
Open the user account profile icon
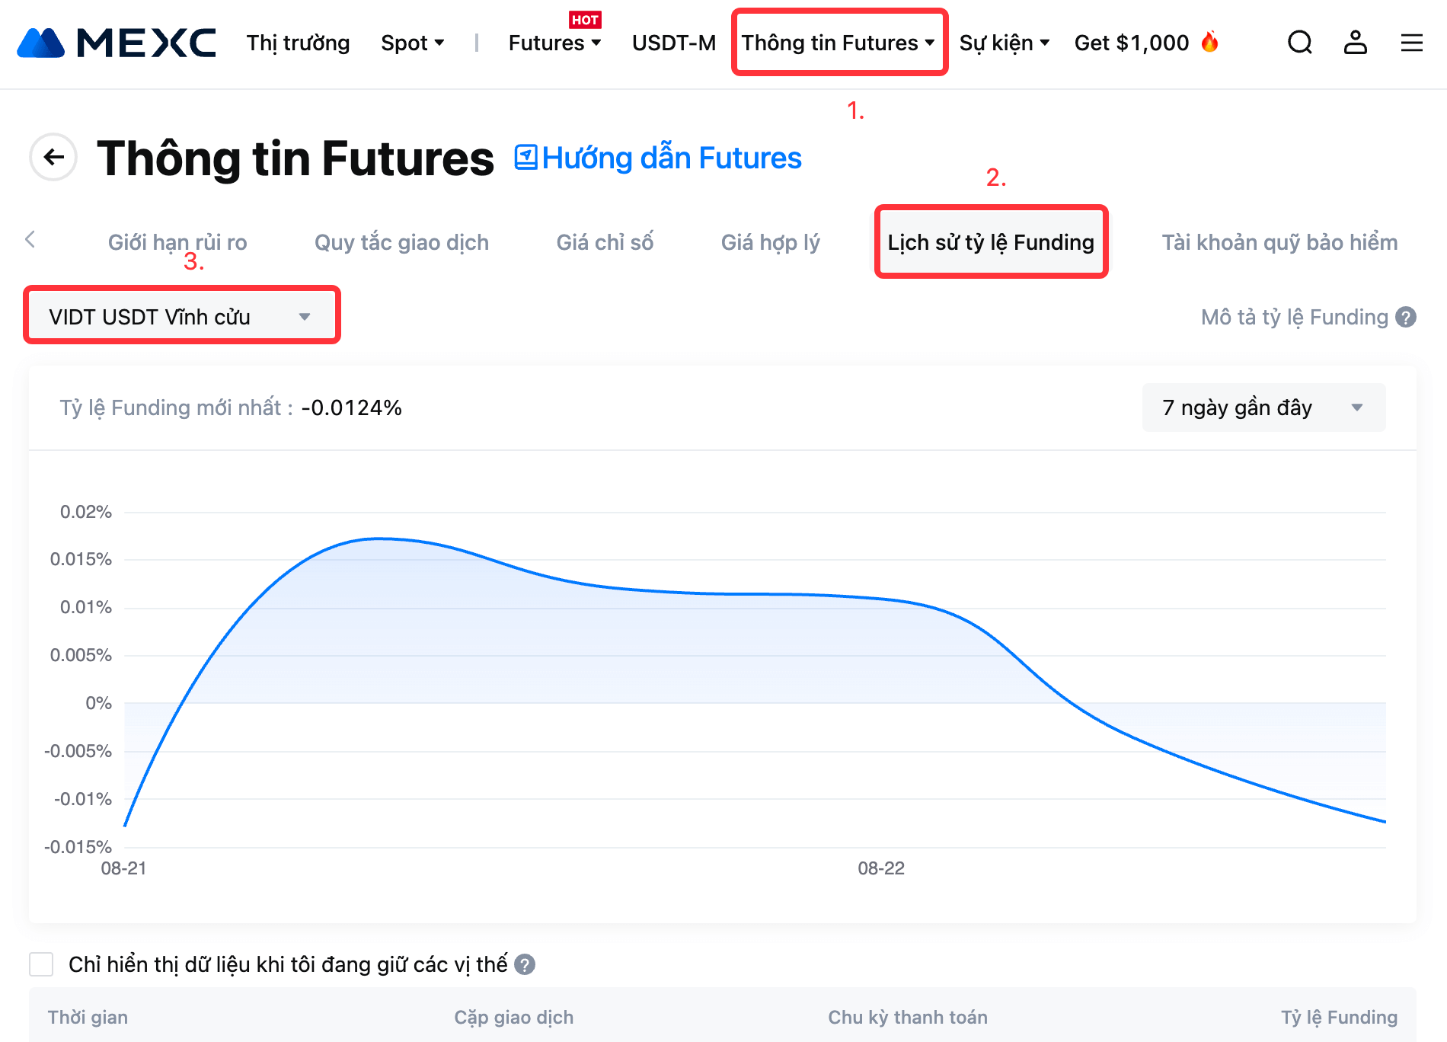tap(1356, 43)
